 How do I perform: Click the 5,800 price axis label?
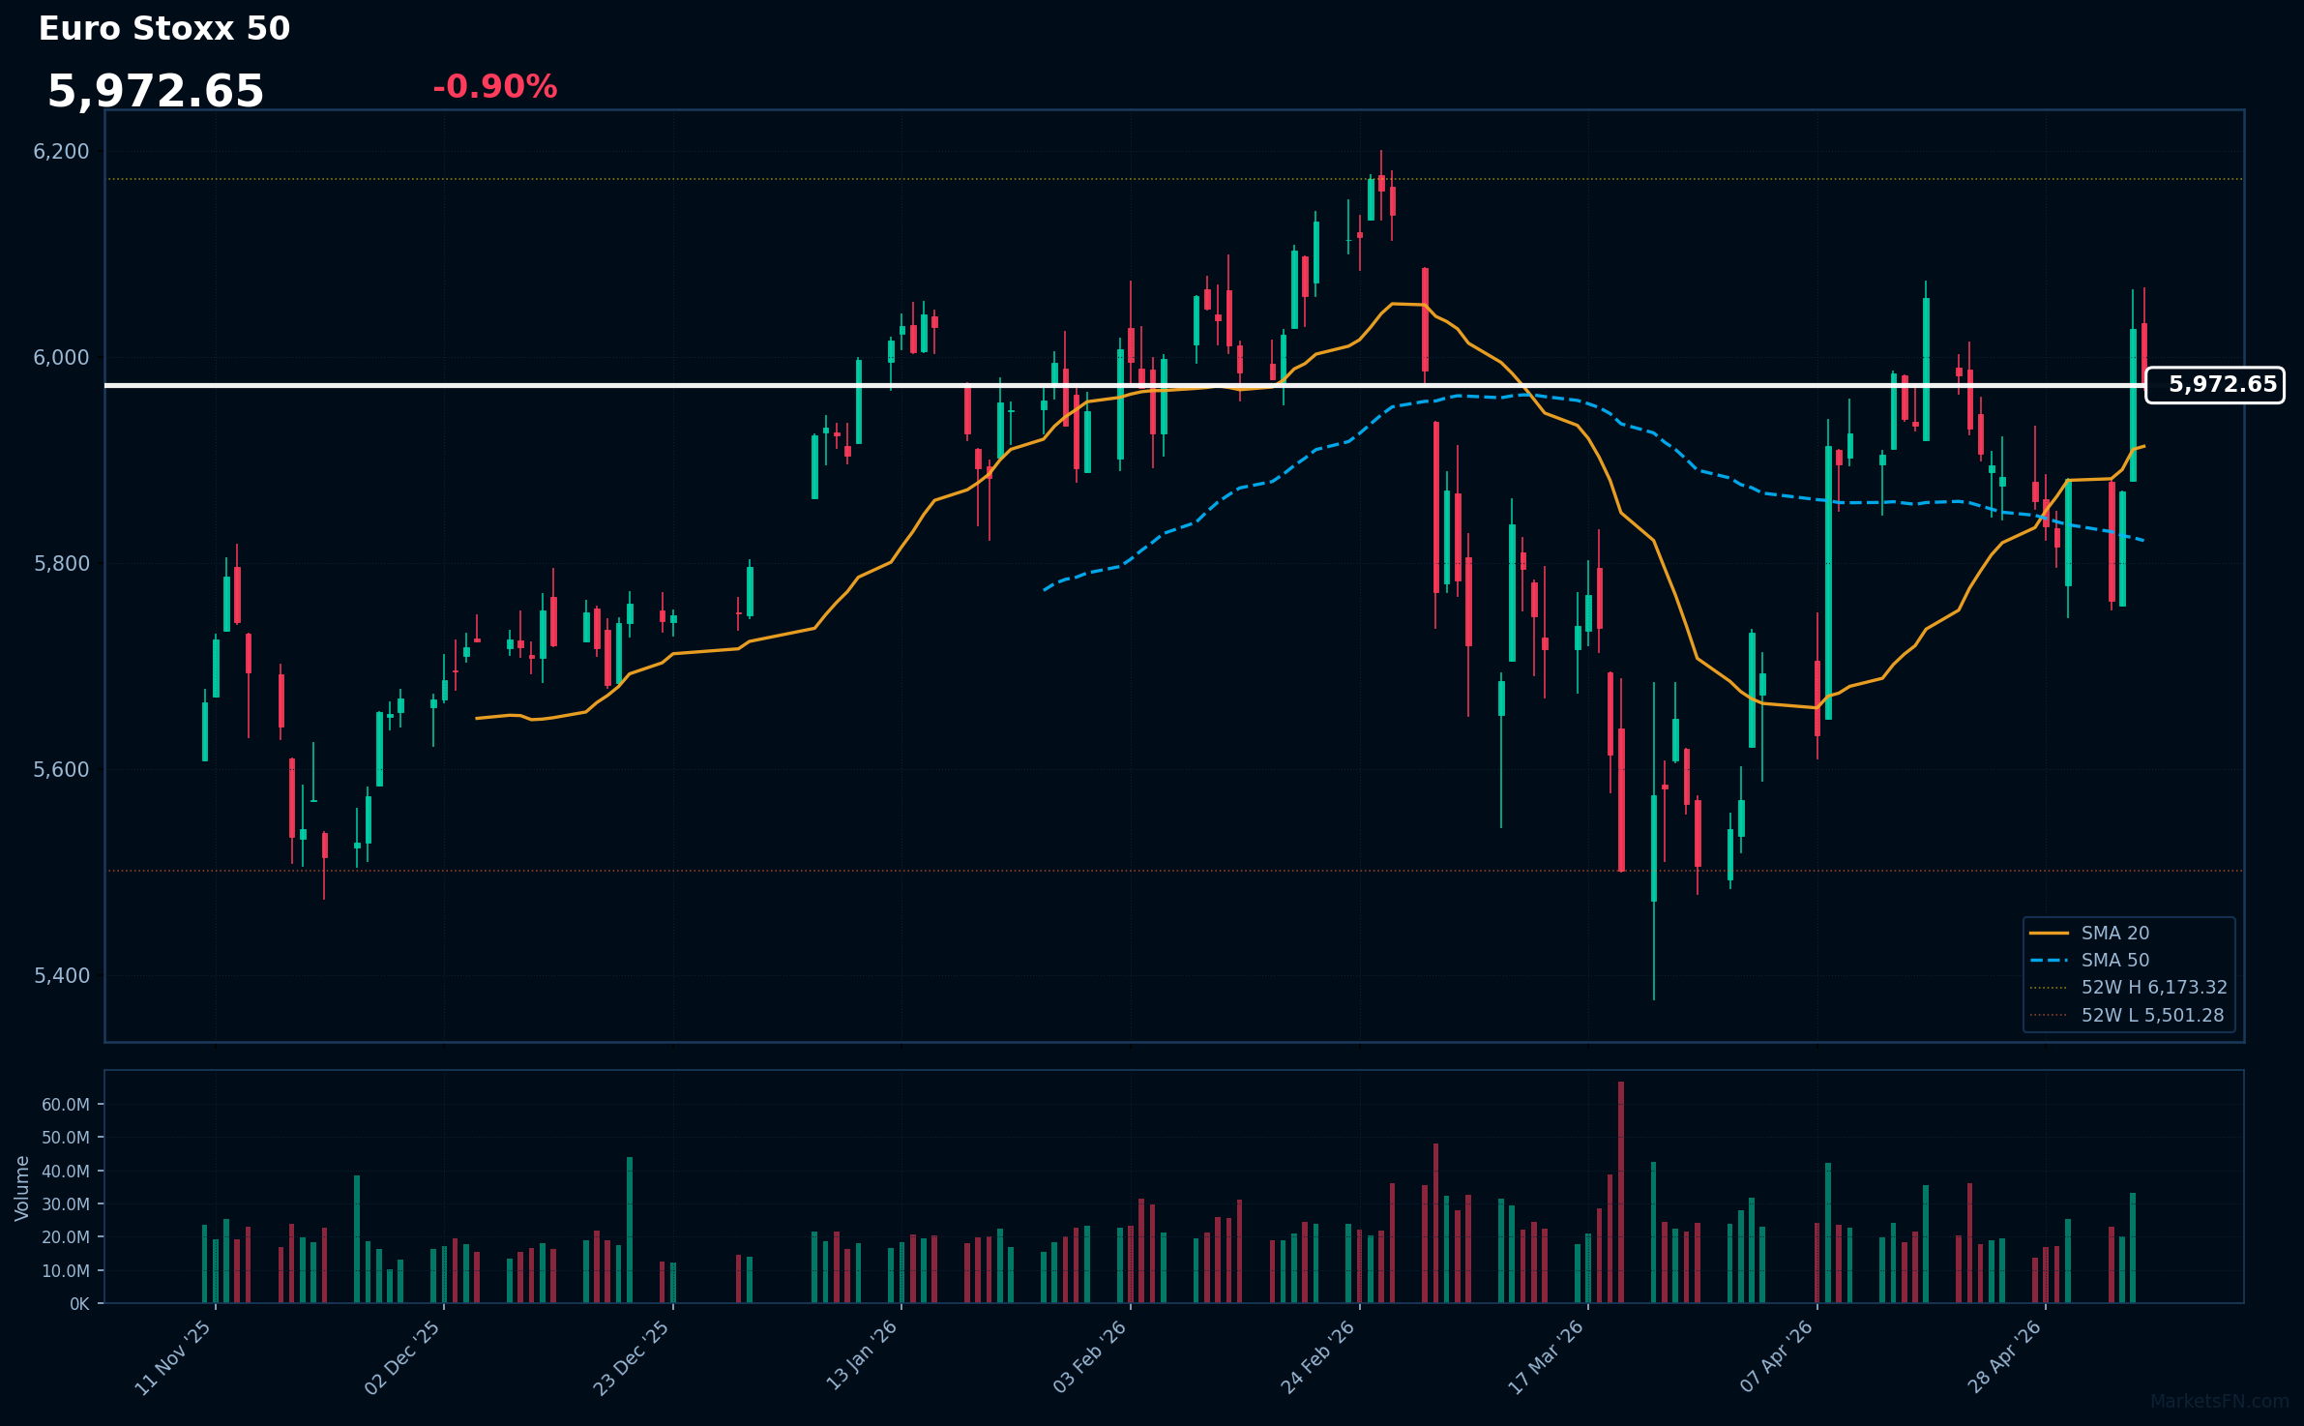tap(61, 564)
